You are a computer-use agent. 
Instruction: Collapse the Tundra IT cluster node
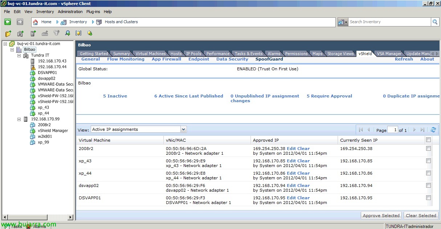click(19, 55)
